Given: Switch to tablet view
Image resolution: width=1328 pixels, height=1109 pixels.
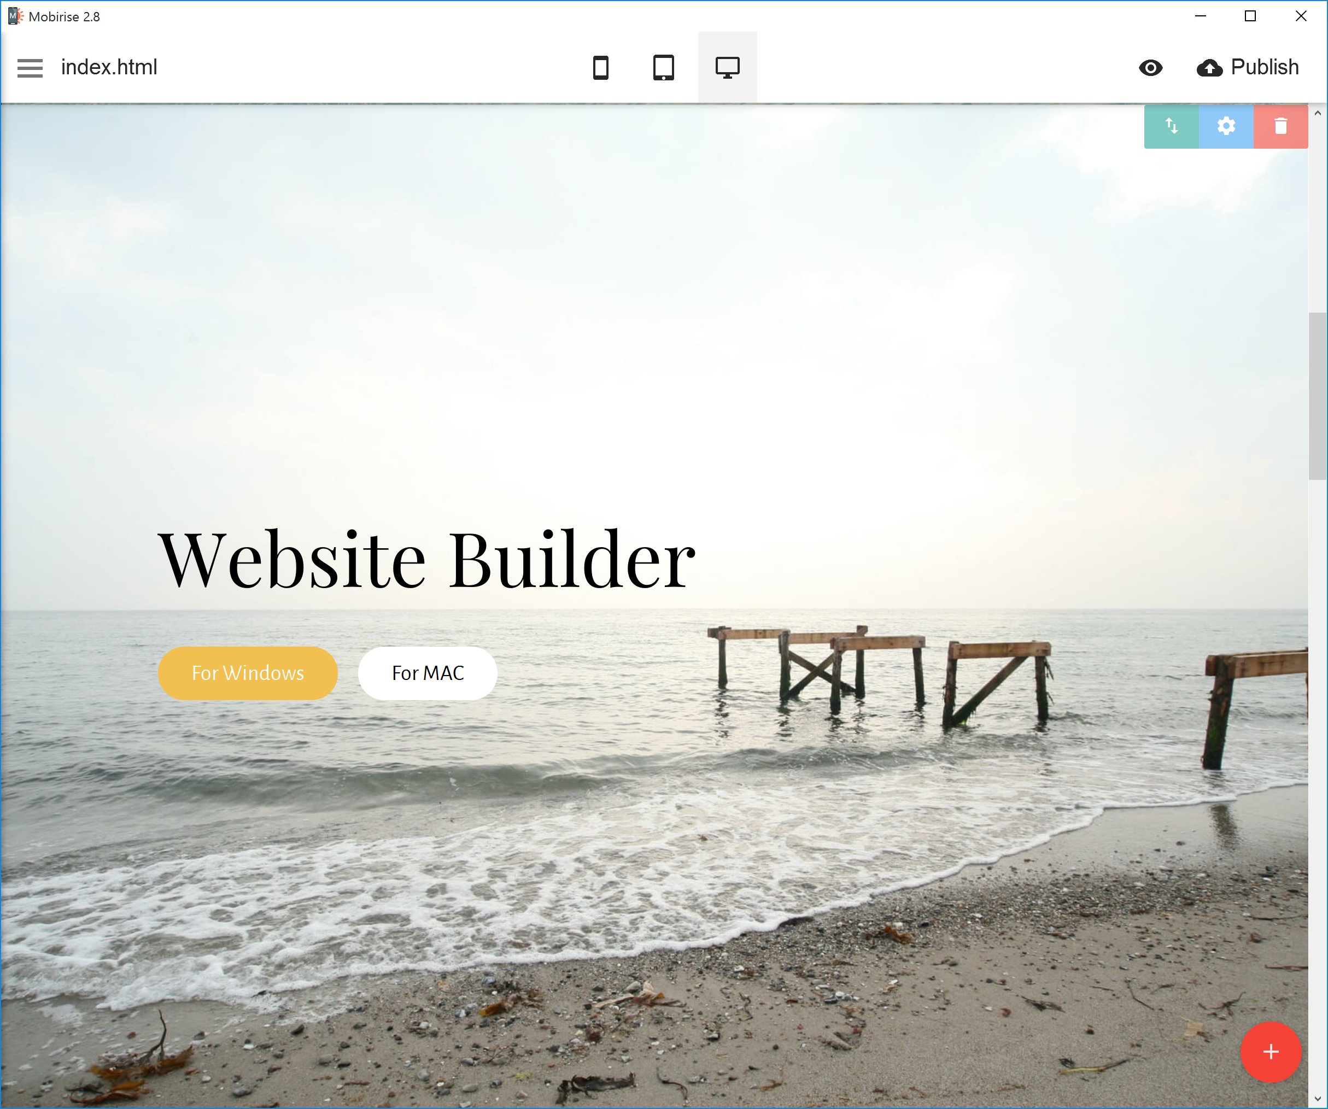Looking at the screenshot, I should [663, 67].
